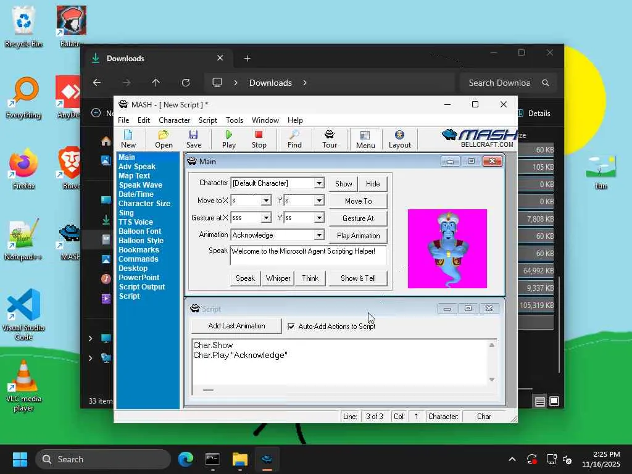
Task: Toggle Auto-Add Actions to Script checkbox
Action: point(291,326)
